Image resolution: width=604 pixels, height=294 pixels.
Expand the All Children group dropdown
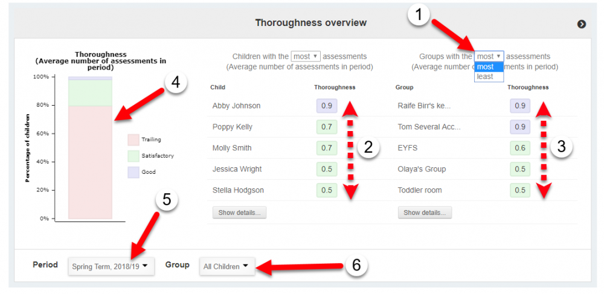tap(227, 266)
